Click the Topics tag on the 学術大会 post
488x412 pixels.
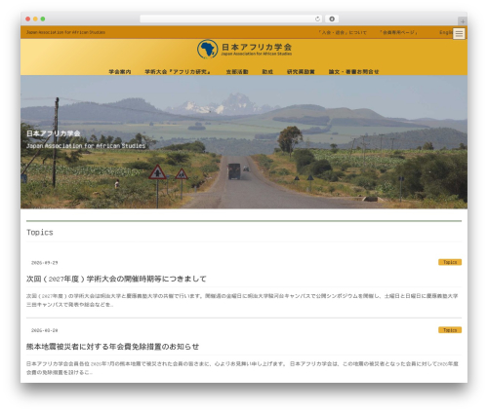[x=450, y=262]
